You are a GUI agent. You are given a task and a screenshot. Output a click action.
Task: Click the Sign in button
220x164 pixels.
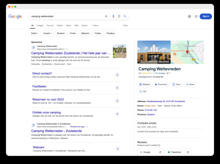pos(206,16)
